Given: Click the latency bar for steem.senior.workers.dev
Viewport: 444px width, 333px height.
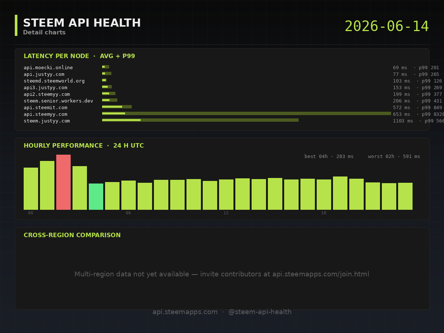Looking at the screenshot, I should (110, 100).
